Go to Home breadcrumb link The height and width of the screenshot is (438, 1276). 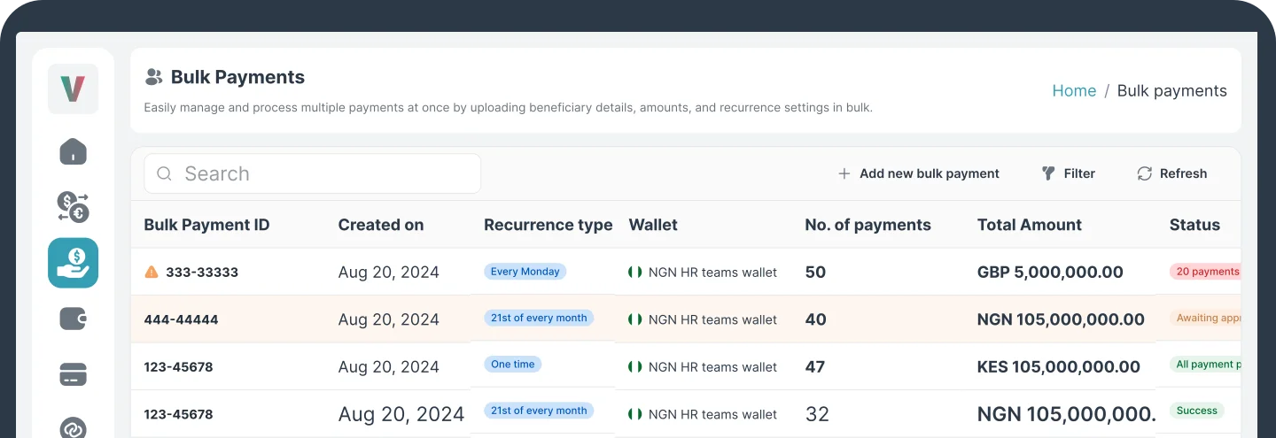[x=1074, y=90]
